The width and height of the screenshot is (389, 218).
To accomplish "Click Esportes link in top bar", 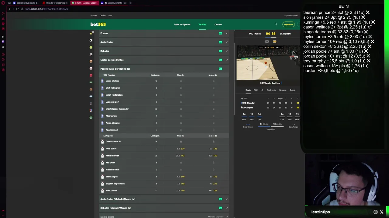I will click(x=94, y=15).
